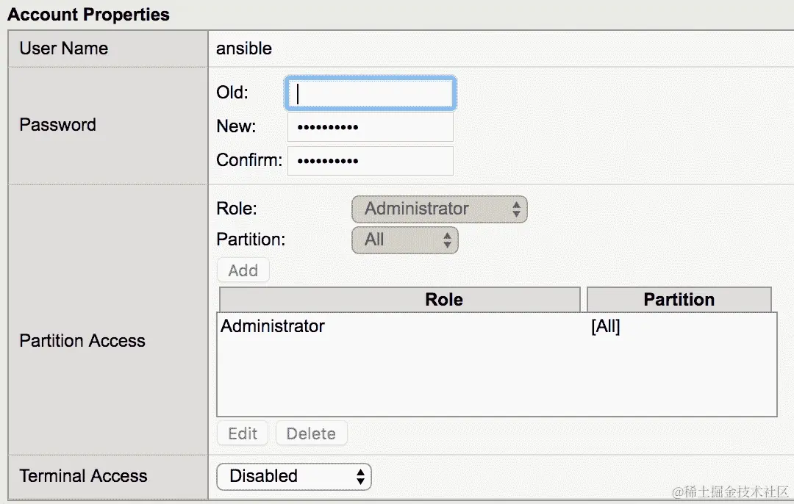Click the Account Properties heading
The image size is (794, 504).
[88, 15]
